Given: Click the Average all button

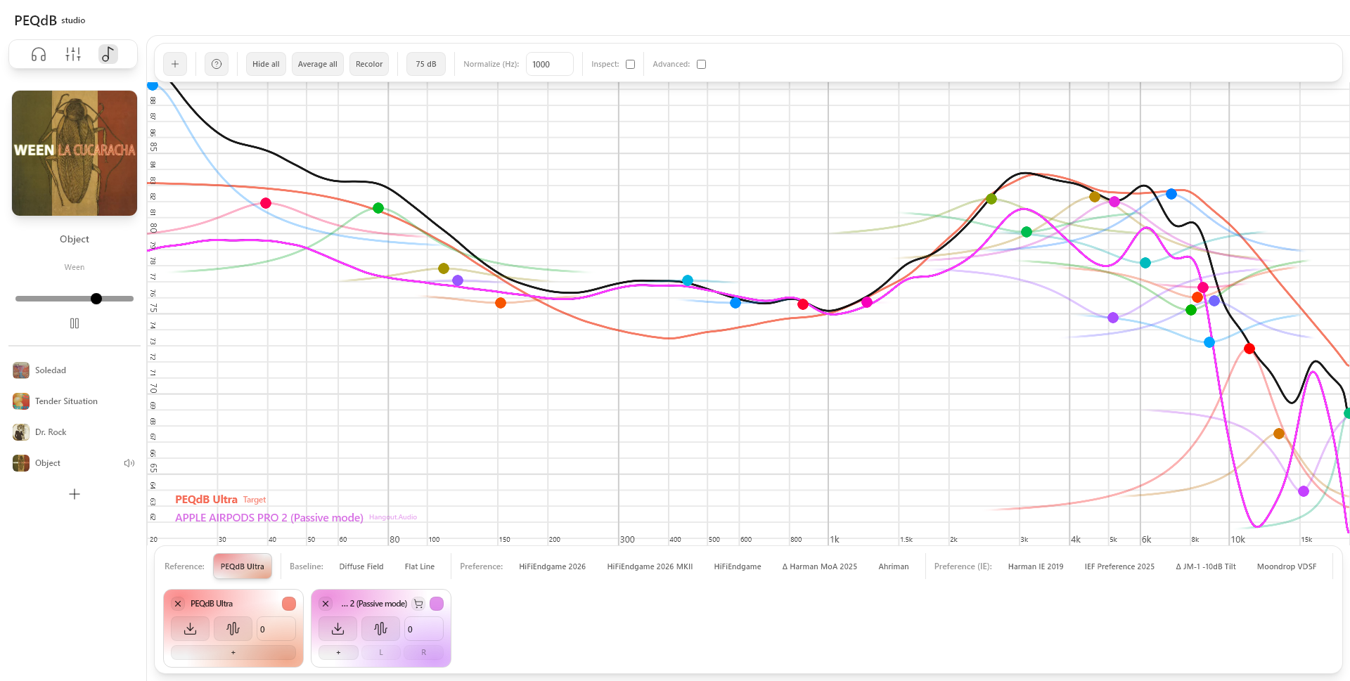Looking at the screenshot, I should 318,64.
